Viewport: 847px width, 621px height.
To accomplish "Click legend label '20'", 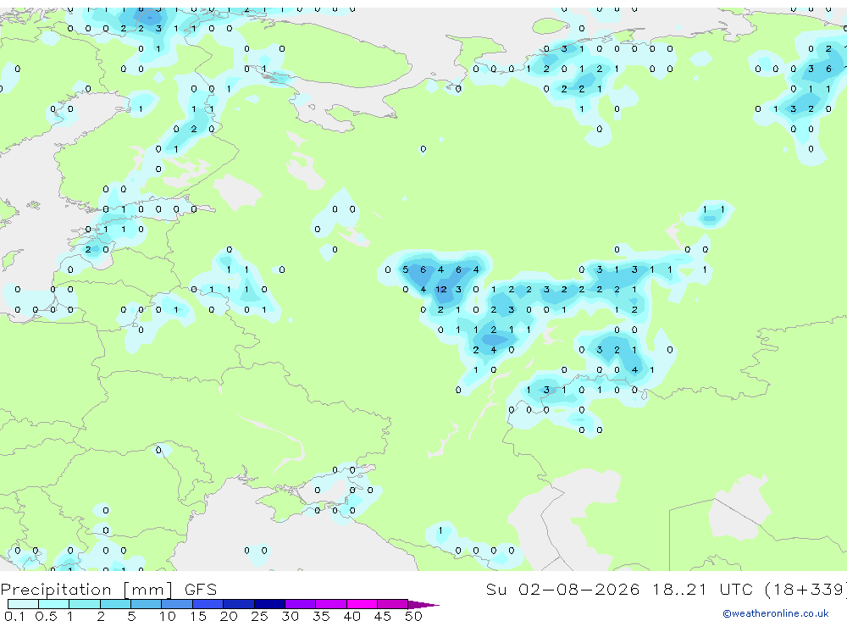I will [x=229, y=616].
